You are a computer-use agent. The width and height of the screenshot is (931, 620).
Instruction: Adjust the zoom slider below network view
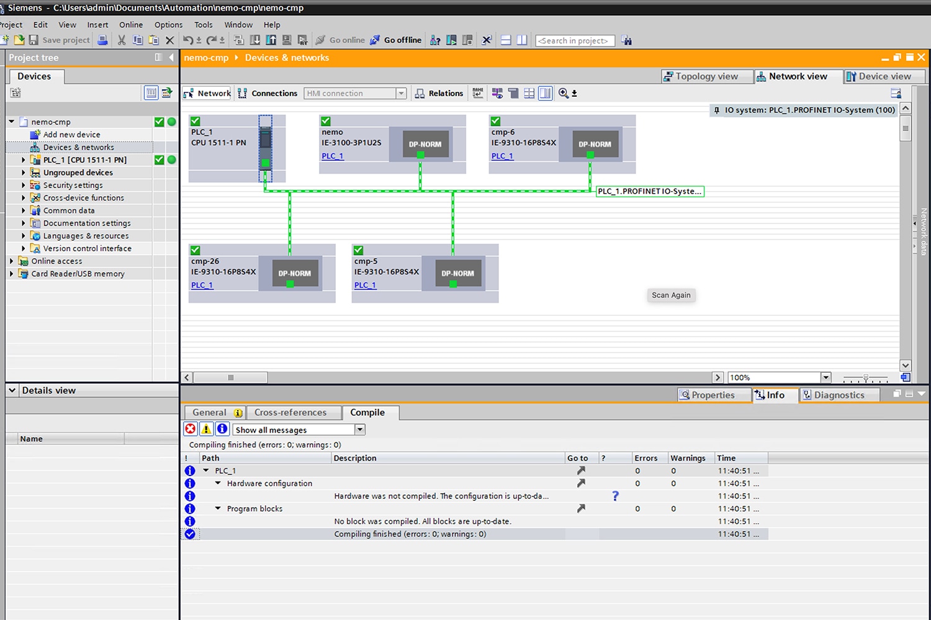[x=866, y=377]
